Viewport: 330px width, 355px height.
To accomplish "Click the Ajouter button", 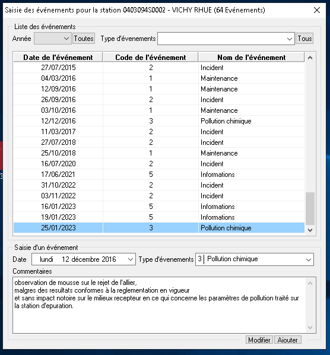I will click(288, 340).
